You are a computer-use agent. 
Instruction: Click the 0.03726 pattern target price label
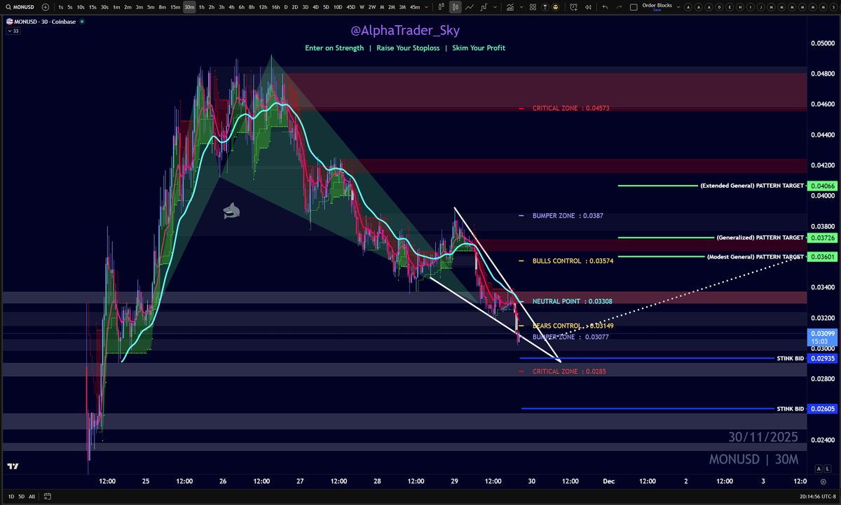click(821, 238)
